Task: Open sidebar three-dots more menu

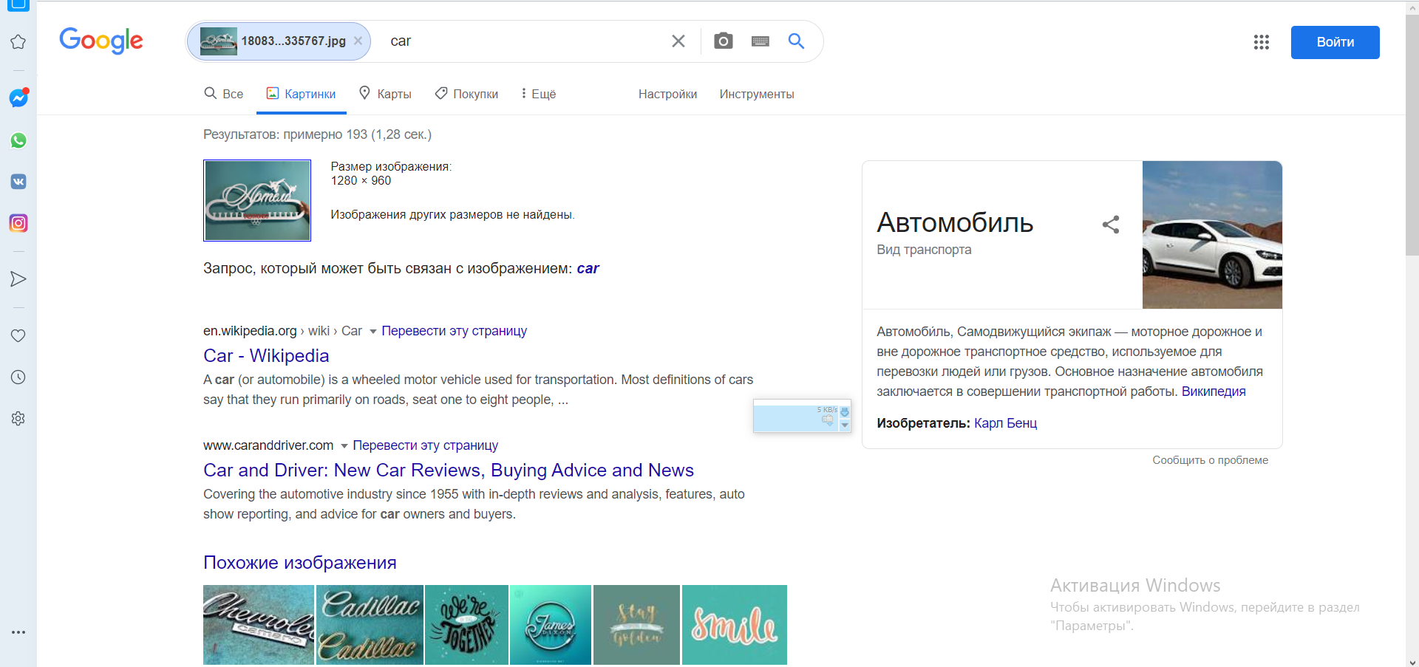Action: tap(18, 632)
